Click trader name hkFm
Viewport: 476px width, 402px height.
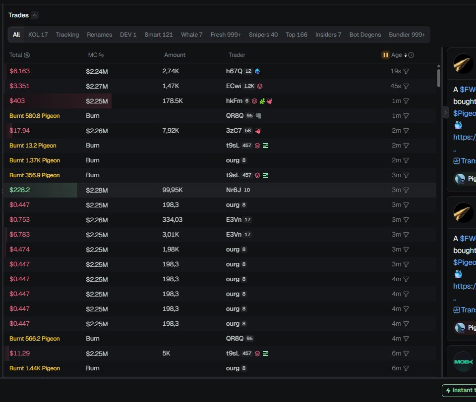(234, 101)
